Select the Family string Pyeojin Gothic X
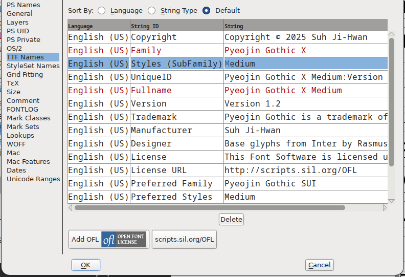Image resolution: width=405 pixels, height=277 pixels. click(x=306, y=51)
